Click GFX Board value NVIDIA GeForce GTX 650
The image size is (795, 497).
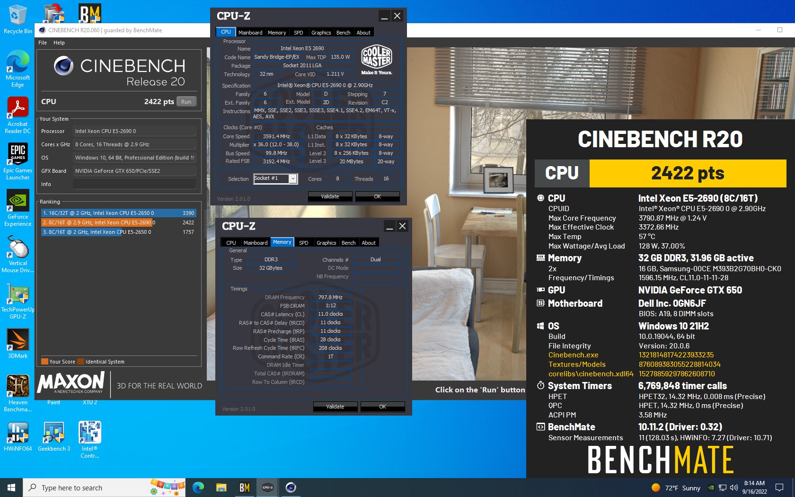click(134, 171)
